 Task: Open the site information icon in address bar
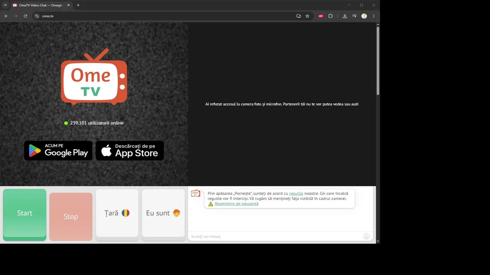[x=37, y=16]
